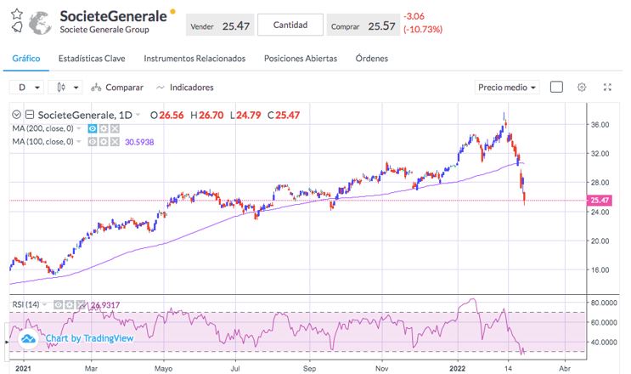Click the small arrow at RSI pane left edge
The width and height of the screenshot is (631, 374).
click(x=6, y=343)
